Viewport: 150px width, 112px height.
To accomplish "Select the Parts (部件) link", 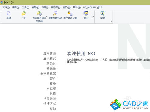I will (x=53, y=79).
